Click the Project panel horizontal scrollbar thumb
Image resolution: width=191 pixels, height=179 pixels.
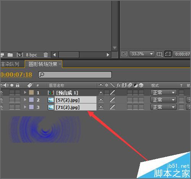click(69, 55)
